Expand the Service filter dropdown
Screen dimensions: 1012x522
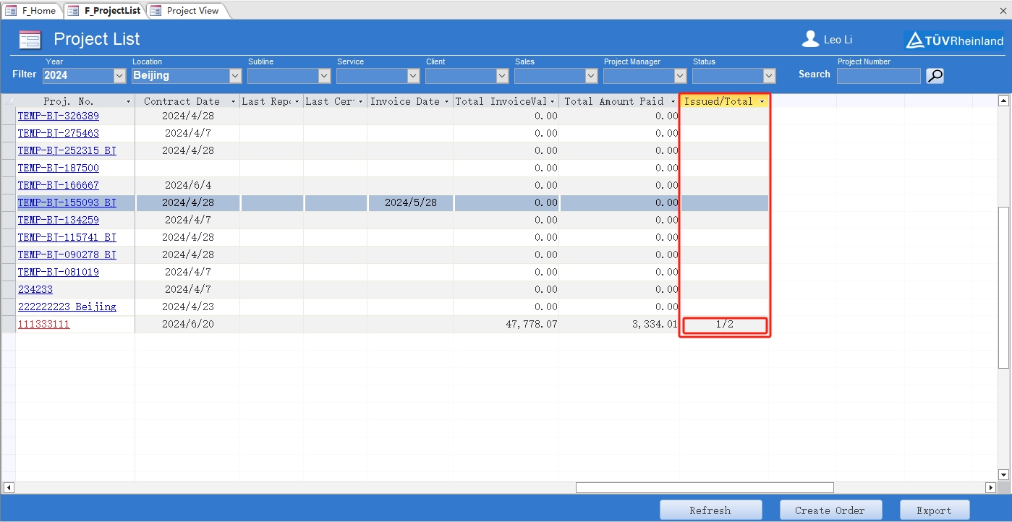[413, 75]
